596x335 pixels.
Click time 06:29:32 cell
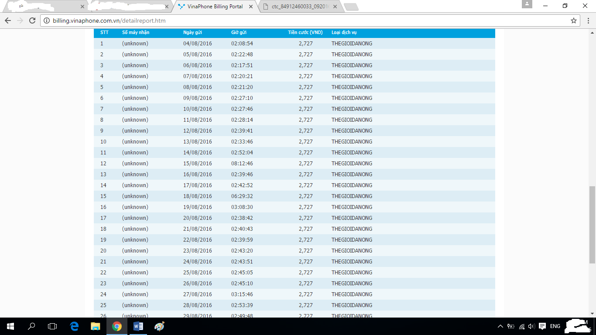point(242,196)
